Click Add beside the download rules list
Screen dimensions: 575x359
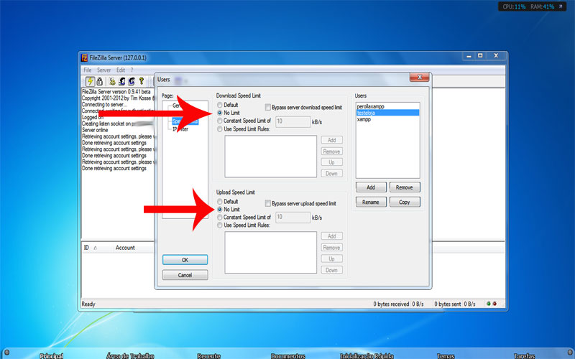tap(332, 140)
